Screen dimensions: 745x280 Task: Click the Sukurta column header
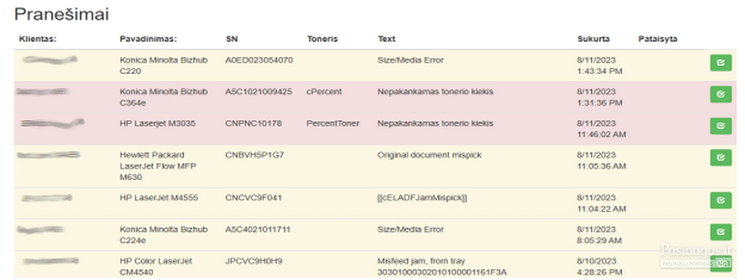click(x=593, y=39)
